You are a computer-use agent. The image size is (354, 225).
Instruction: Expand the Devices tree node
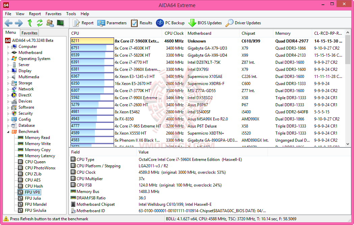(x=8, y=101)
